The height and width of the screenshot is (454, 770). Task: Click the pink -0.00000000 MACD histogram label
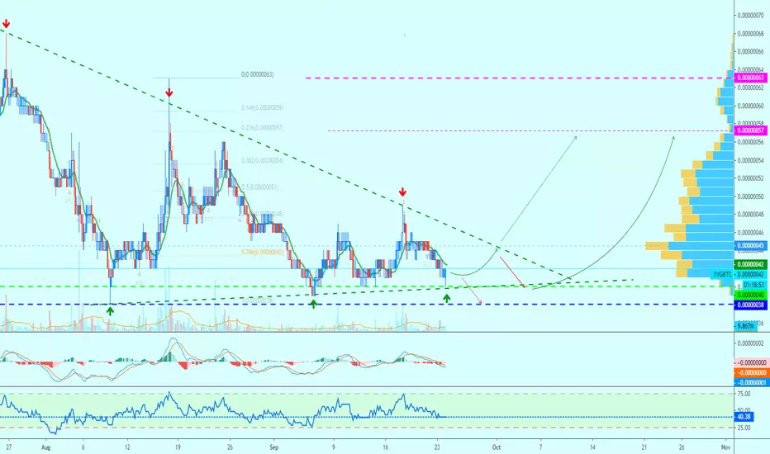pyautogui.click(x=751, y=362)
